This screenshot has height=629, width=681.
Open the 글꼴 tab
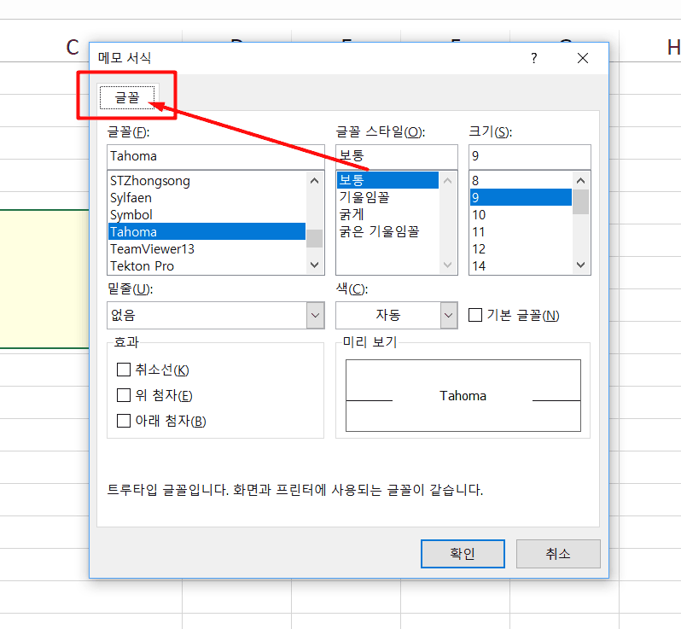pos(127,97)
